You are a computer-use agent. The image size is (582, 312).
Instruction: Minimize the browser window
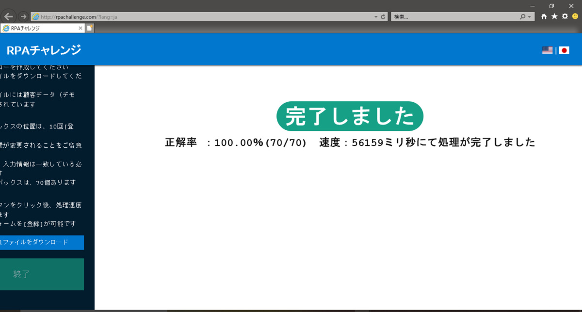pyautogui.click(x=533, y=6)
